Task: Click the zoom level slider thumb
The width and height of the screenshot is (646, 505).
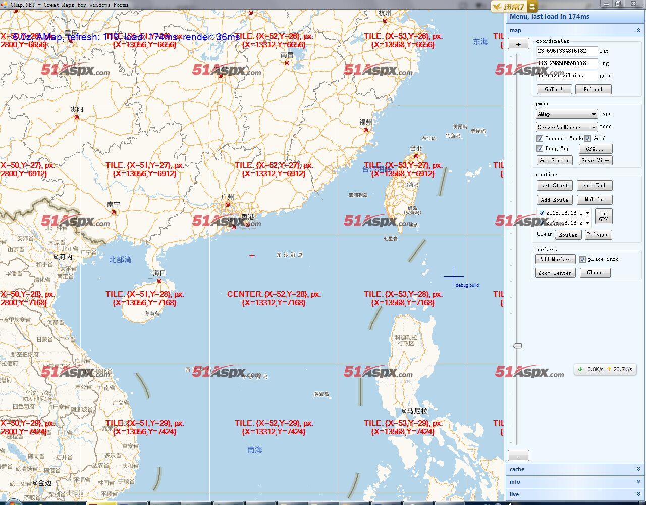Action: pyautogui.click(x=517, y=346)
